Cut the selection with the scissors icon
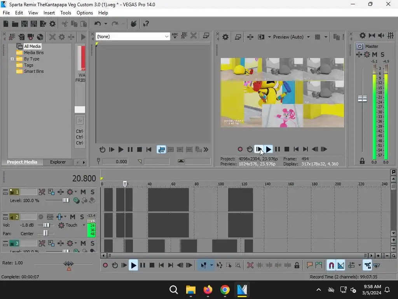398x299 pixels. 65,24
